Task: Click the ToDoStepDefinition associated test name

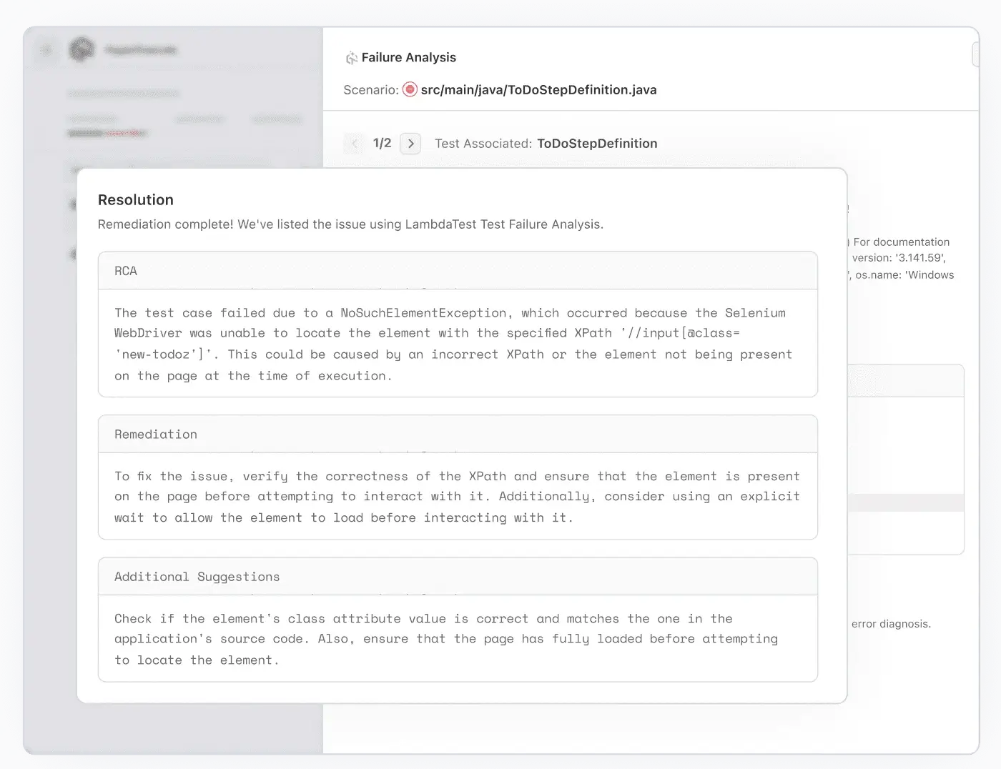Action: tap(597, 143)
